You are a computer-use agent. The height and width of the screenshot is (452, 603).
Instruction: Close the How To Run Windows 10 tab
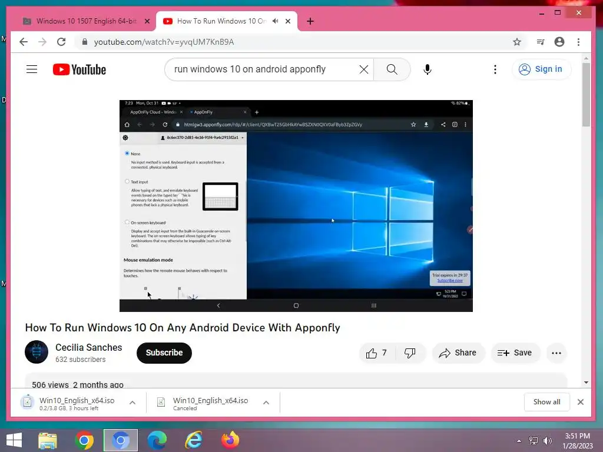coord(287,21)
